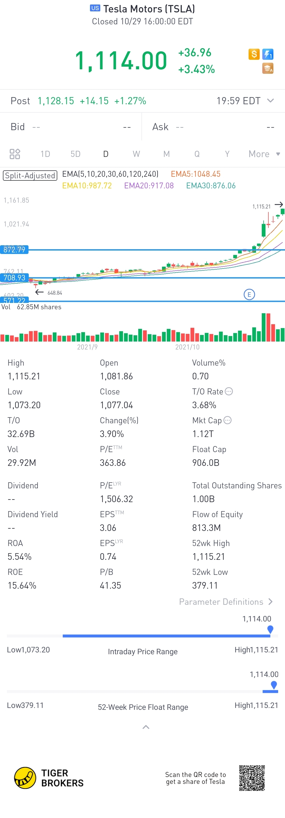The width and height of the screenshot is (285, 818).
Task: Tap the QR code for Tesla share
Action: pos(252,778)
